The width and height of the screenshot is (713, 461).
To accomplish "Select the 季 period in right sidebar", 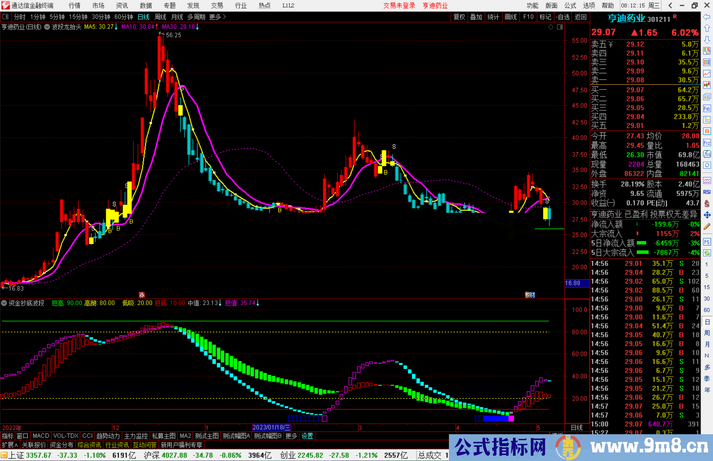I will tap(707, 378).
